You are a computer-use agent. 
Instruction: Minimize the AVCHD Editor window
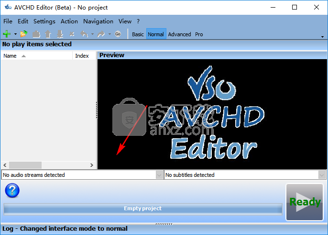coord(273,7)
